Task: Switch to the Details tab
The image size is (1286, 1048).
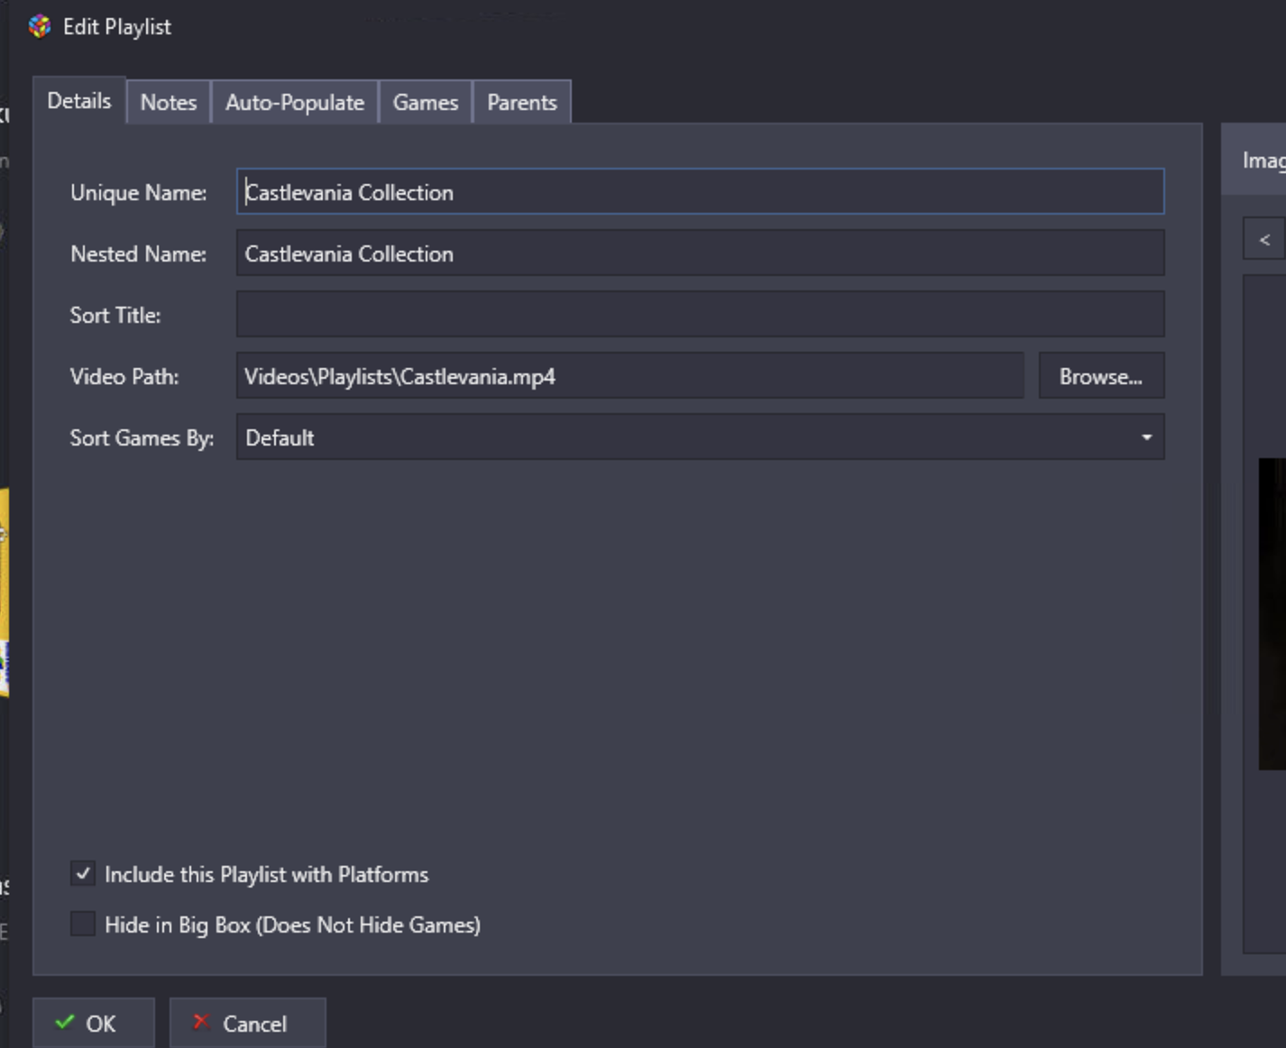Action: tap(79, 101)
